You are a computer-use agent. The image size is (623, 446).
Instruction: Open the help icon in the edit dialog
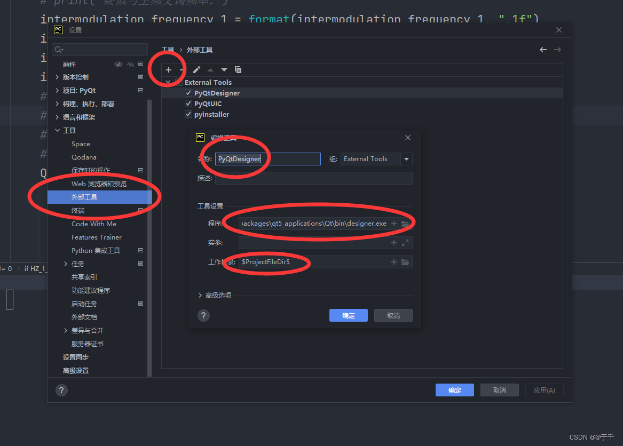click(203, 315)
